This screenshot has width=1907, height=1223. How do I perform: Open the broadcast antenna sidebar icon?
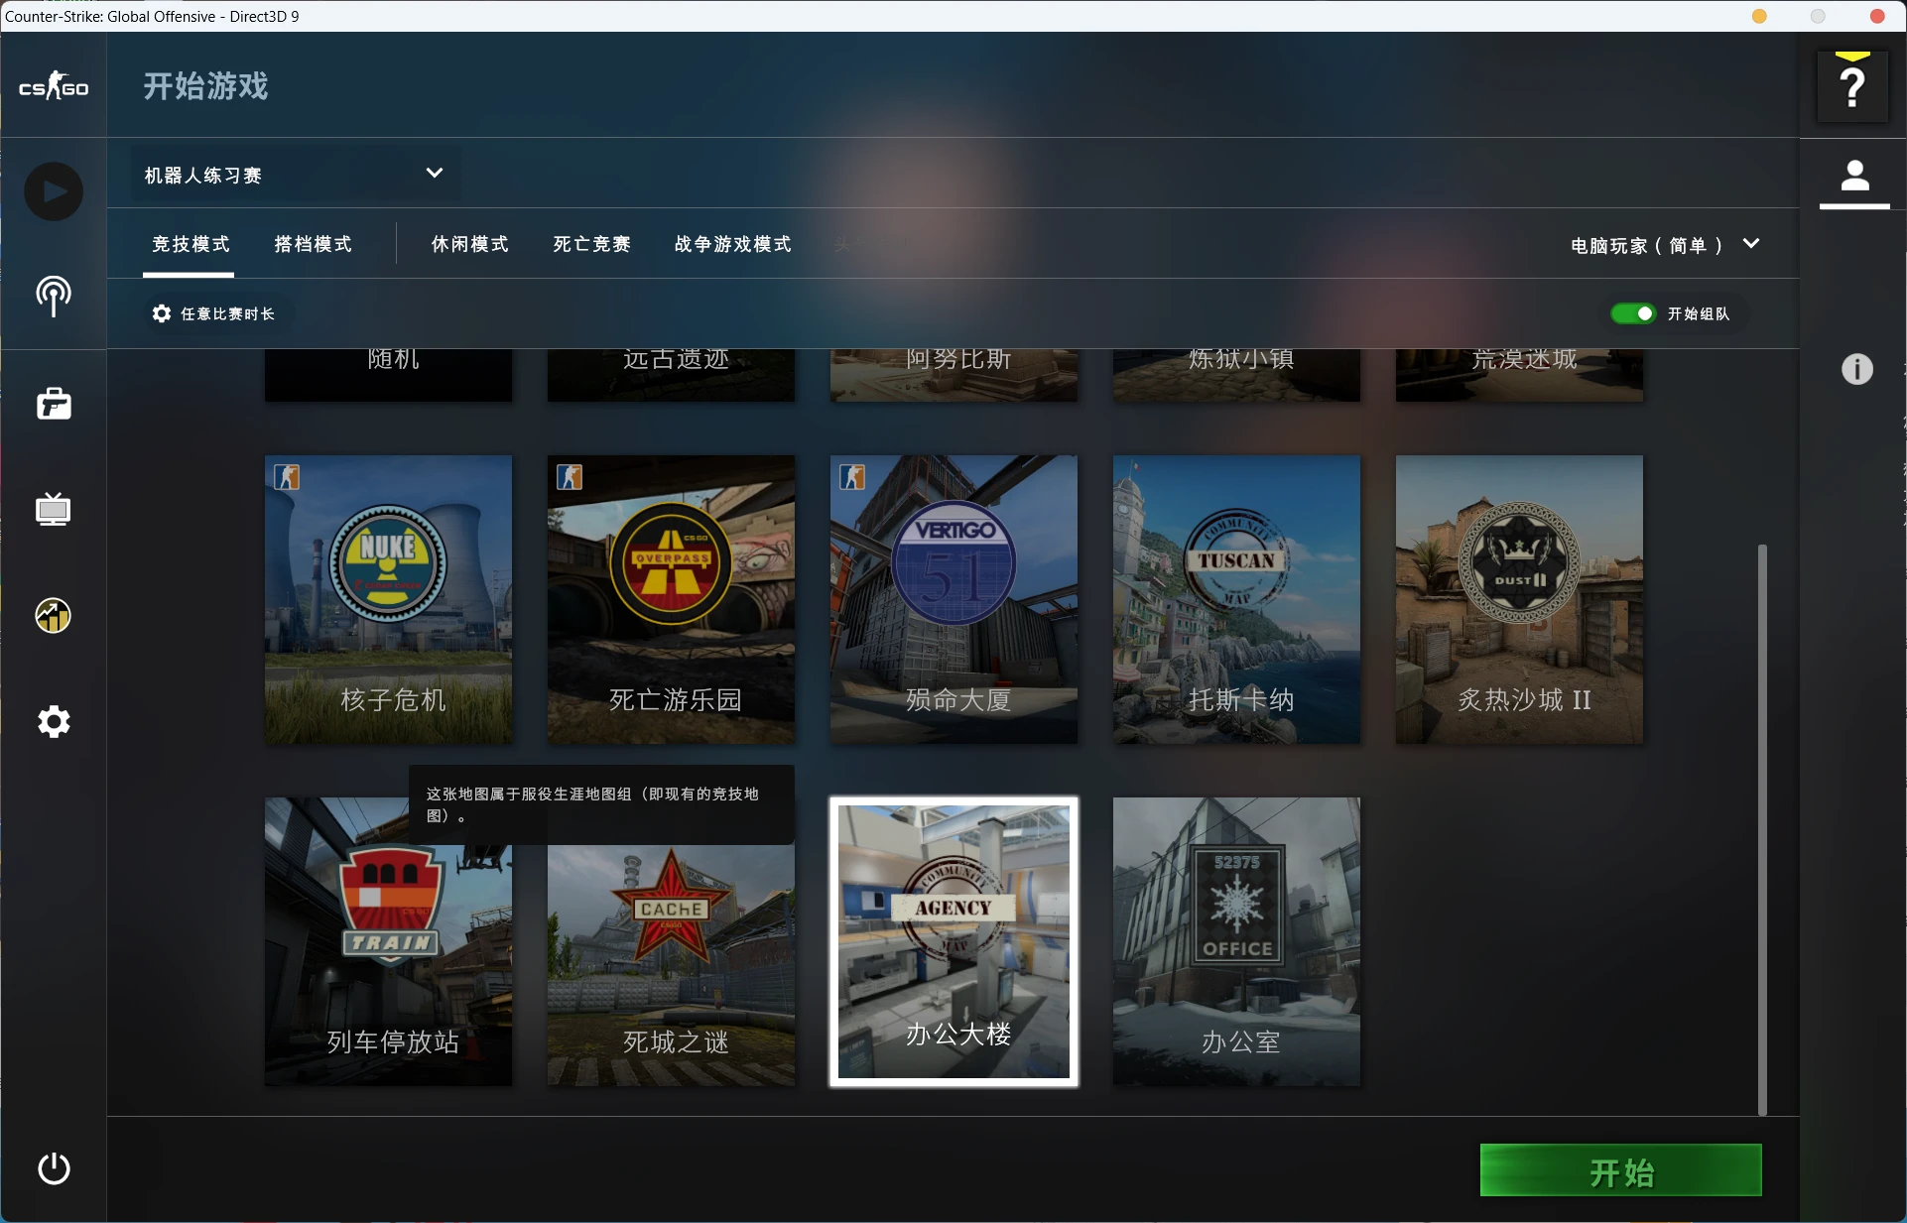(x=54, y=296)
